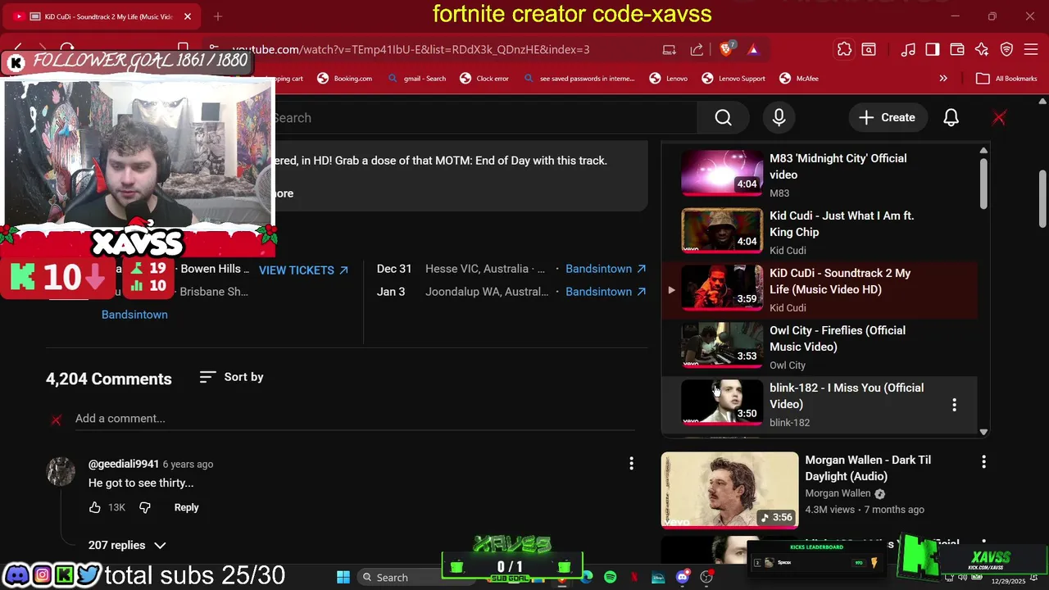The image size is (1049, 590).
Task: Click the page vertical scrollbar thumb
Action: (1042, 199)
